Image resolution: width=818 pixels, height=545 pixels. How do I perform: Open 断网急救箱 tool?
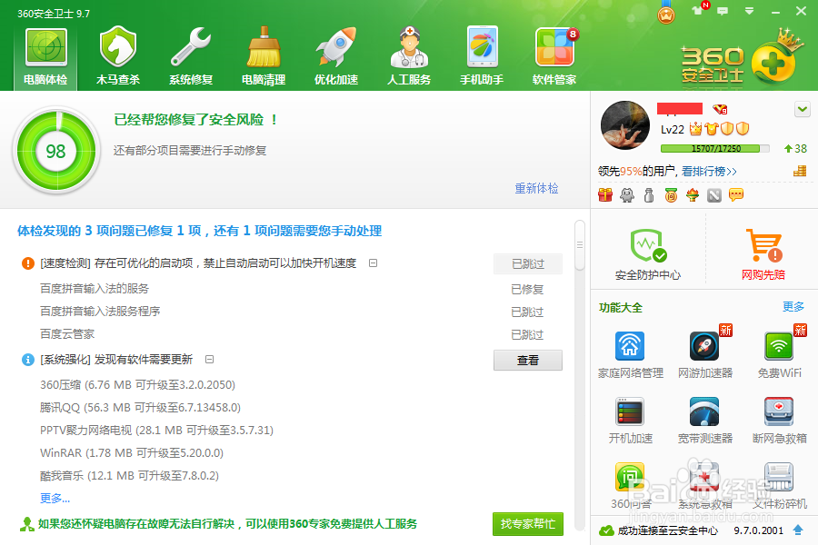[x=780, y=421]
